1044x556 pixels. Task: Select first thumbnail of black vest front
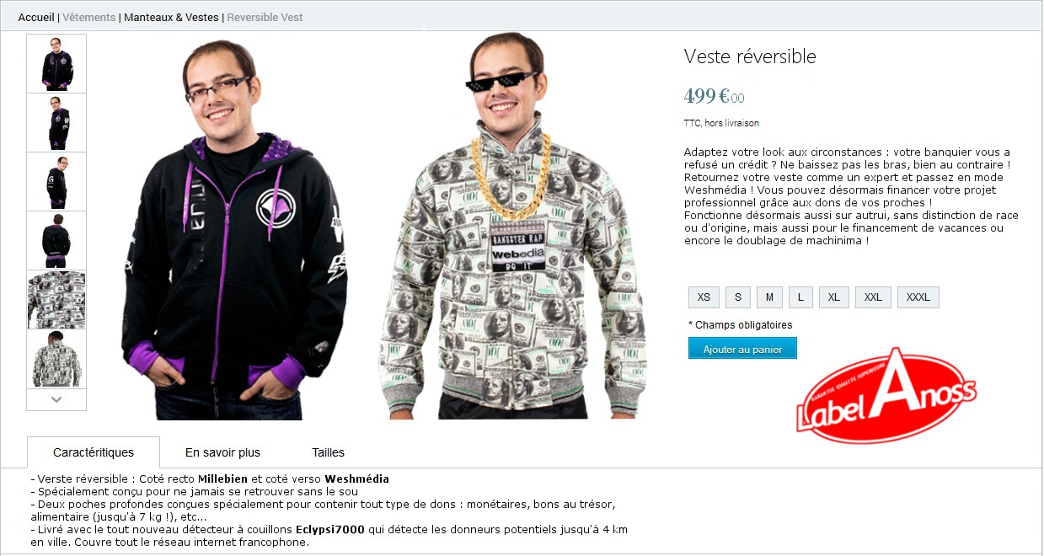pos(56,63)
